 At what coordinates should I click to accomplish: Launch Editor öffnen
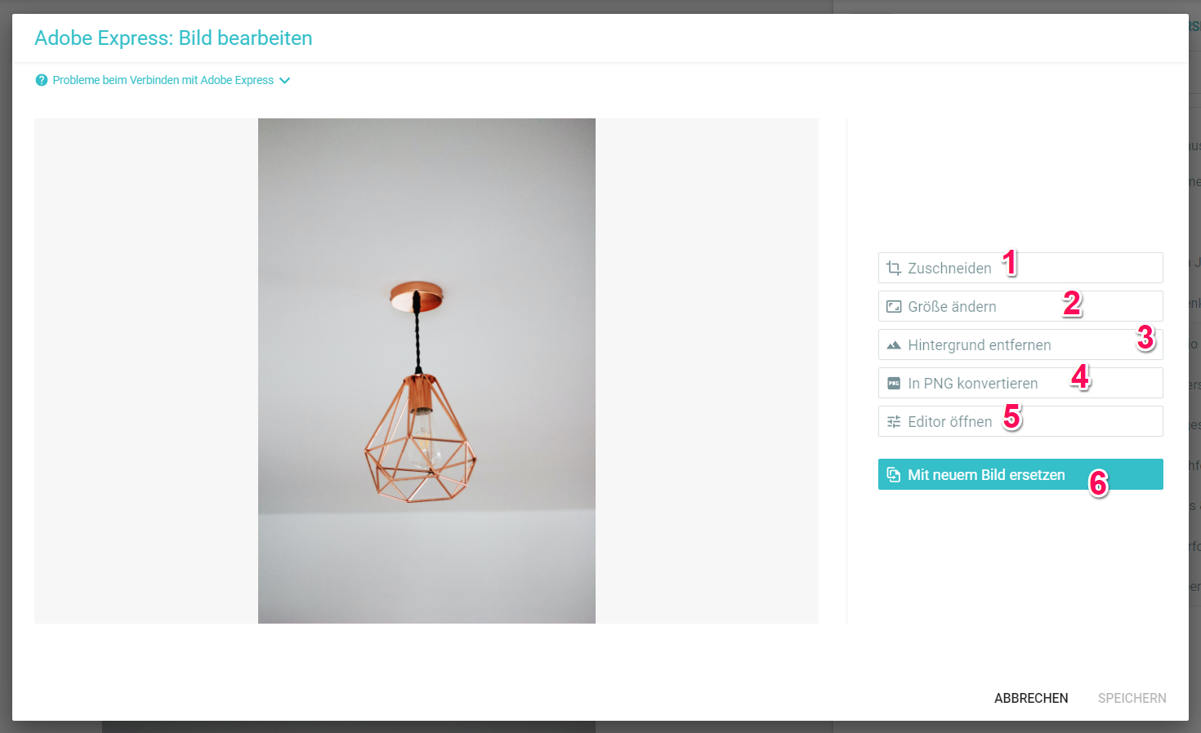(1020, 421)
